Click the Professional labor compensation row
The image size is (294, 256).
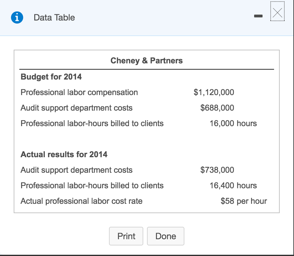pyautogui.click(x=79, y=92)
